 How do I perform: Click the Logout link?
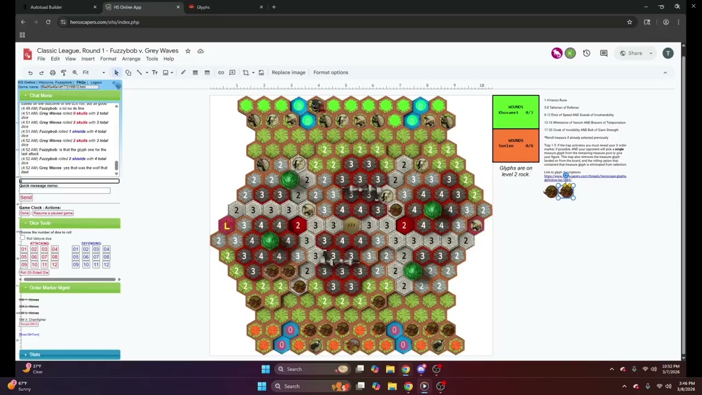96,82
